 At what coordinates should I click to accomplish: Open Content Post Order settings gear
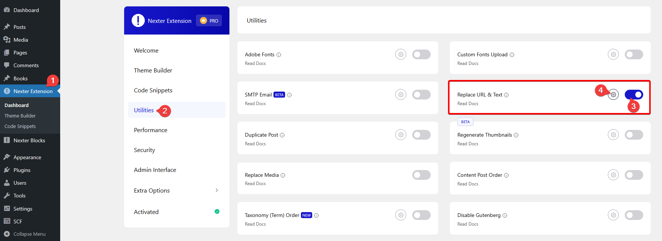click(x=613, y=175)
